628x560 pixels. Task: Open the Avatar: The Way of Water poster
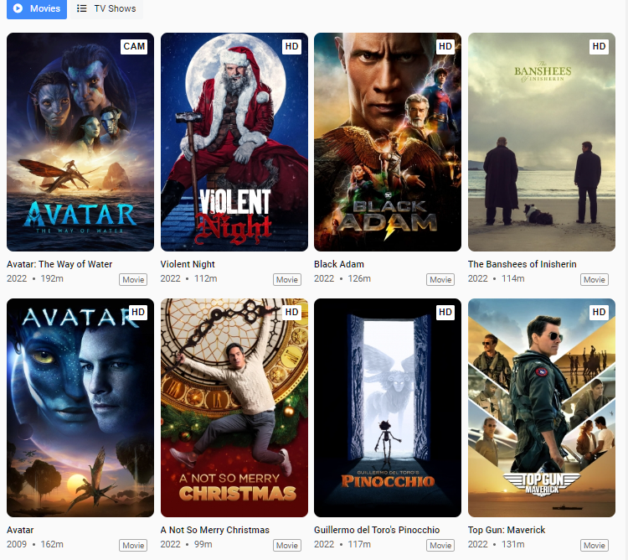(80, 142)
